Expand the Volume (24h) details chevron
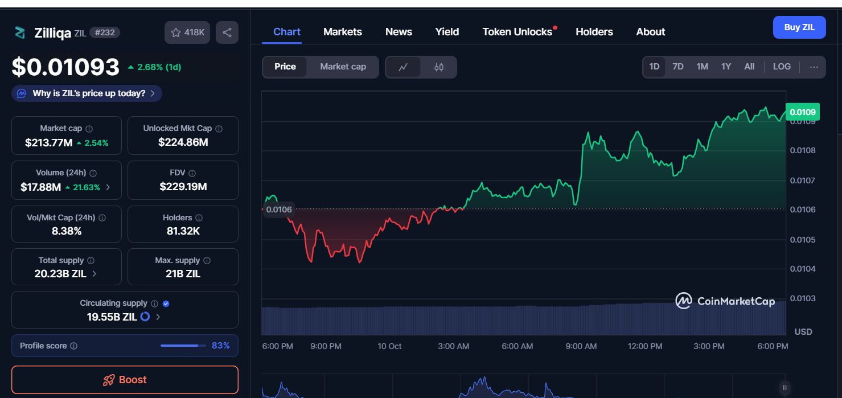842x398 pixels. [108, 187]
